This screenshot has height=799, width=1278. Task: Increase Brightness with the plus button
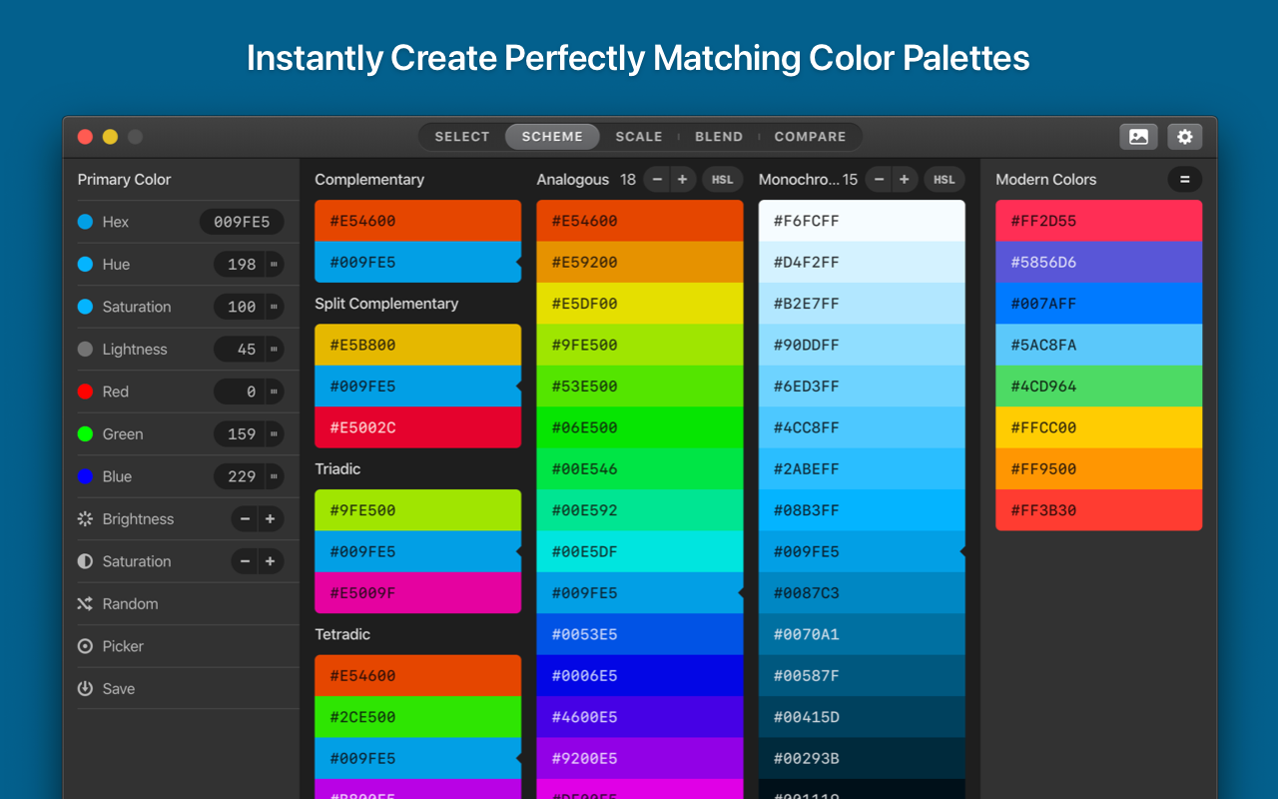point(270,519)
